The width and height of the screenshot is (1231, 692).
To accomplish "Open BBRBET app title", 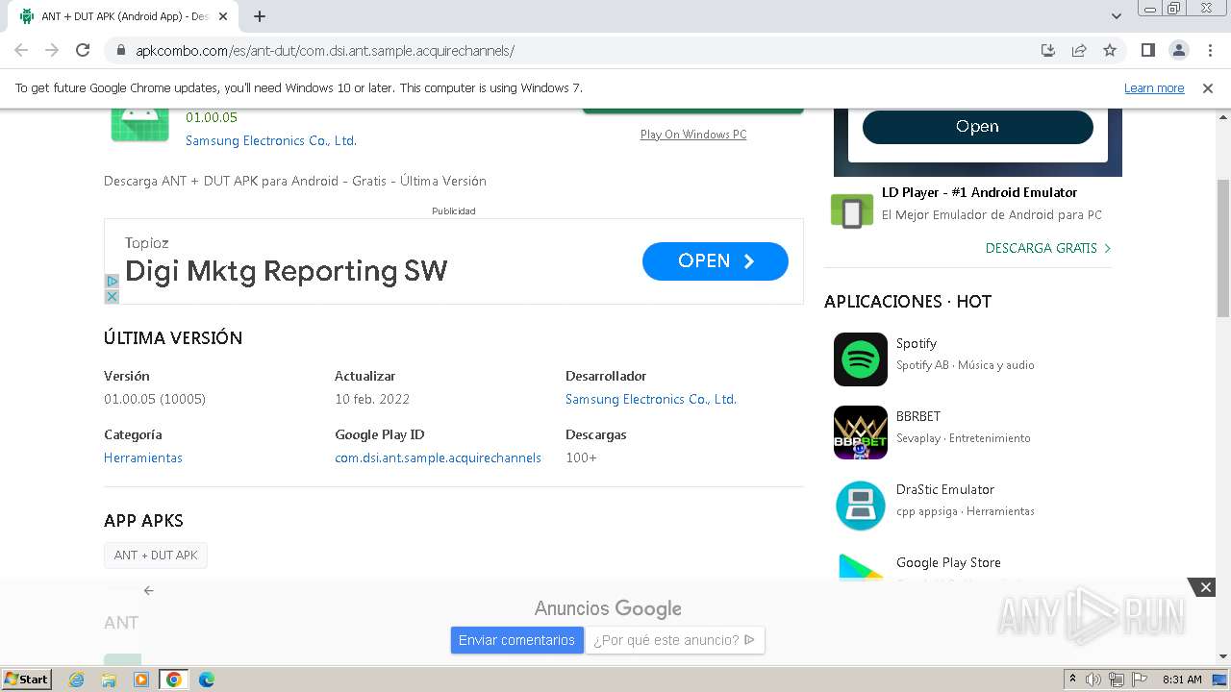I will [918, 416].
